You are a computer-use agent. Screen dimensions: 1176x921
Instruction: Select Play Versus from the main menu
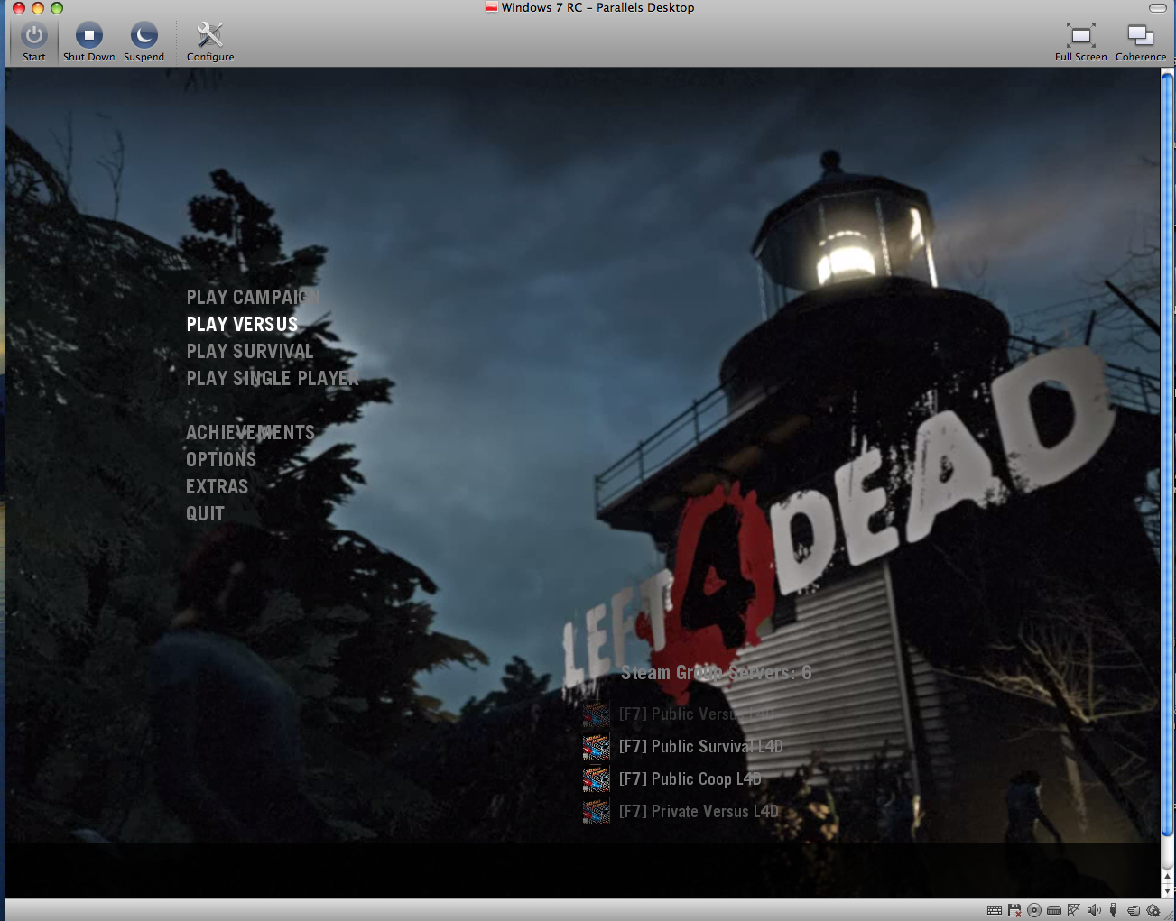click(242, 325)
